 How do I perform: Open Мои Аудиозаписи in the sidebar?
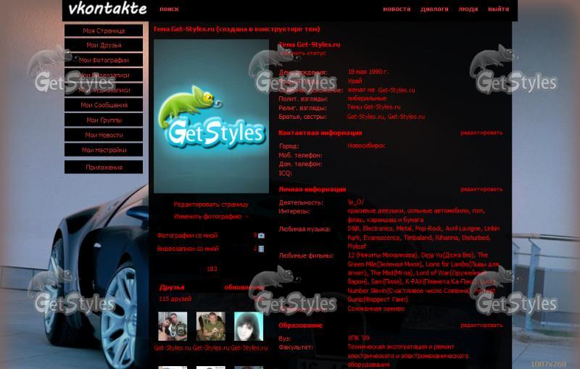(104, 90)
